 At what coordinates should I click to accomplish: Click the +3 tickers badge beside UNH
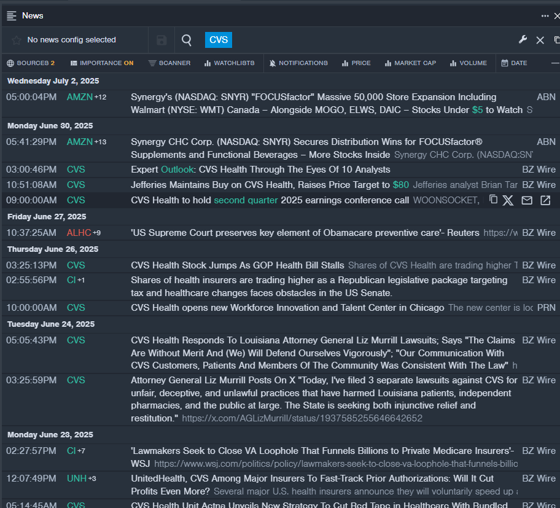tap(92, 479)
